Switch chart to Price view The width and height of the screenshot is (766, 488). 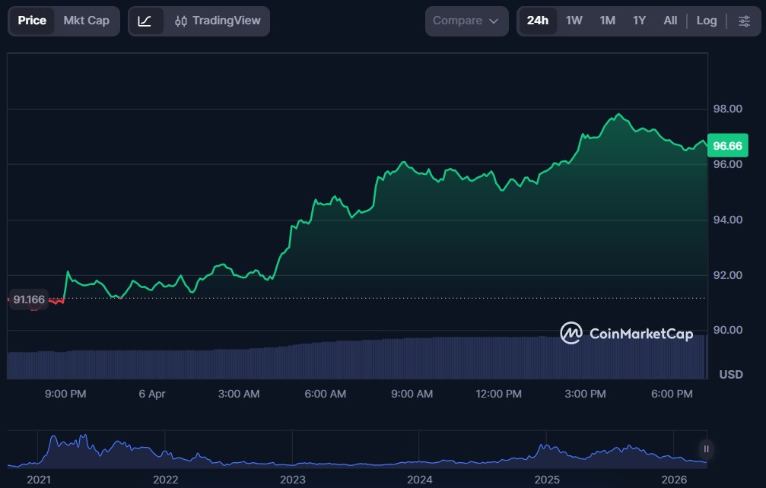(x=32, y=21)
